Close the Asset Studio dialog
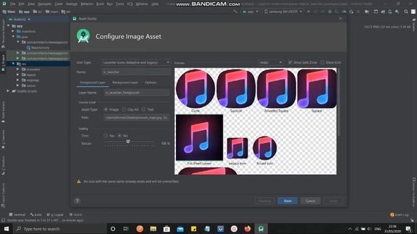This screenshot has width=417, height=234. coord(341,19)
